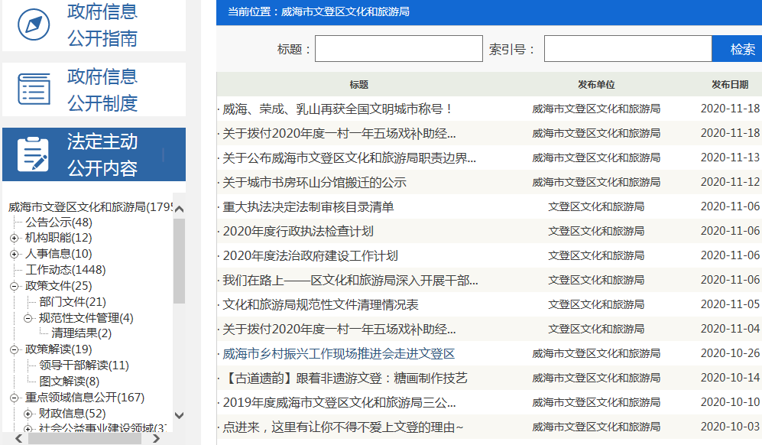
Task: Expand the 人事信息 tree node
Action: tap(15, 254)
